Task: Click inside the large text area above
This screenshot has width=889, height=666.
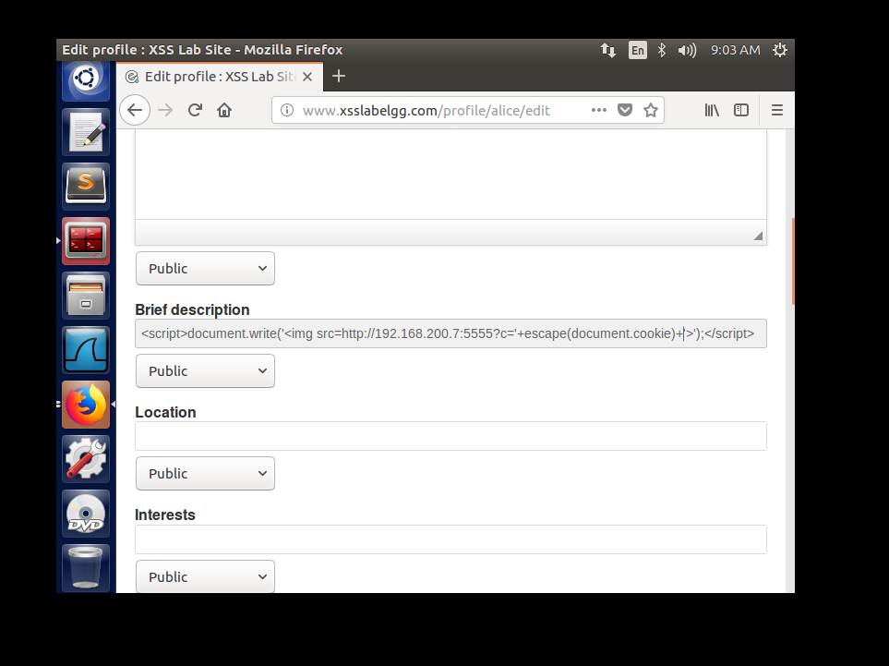Action: [x=451, y=175]
